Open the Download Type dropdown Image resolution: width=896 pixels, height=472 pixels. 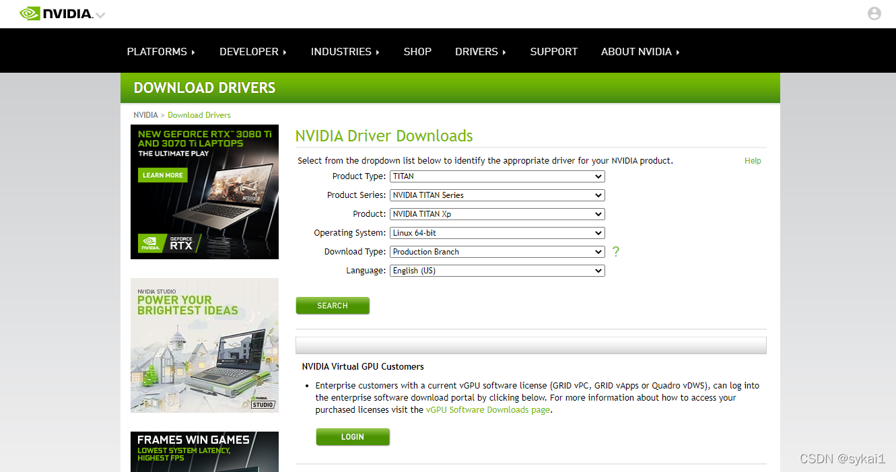pos(497,252)
